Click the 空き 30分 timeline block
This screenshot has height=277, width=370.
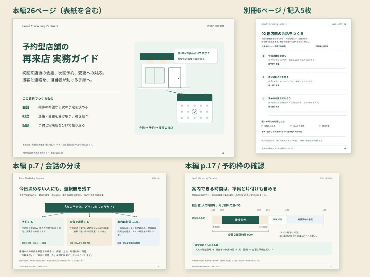tap(277, 220)
